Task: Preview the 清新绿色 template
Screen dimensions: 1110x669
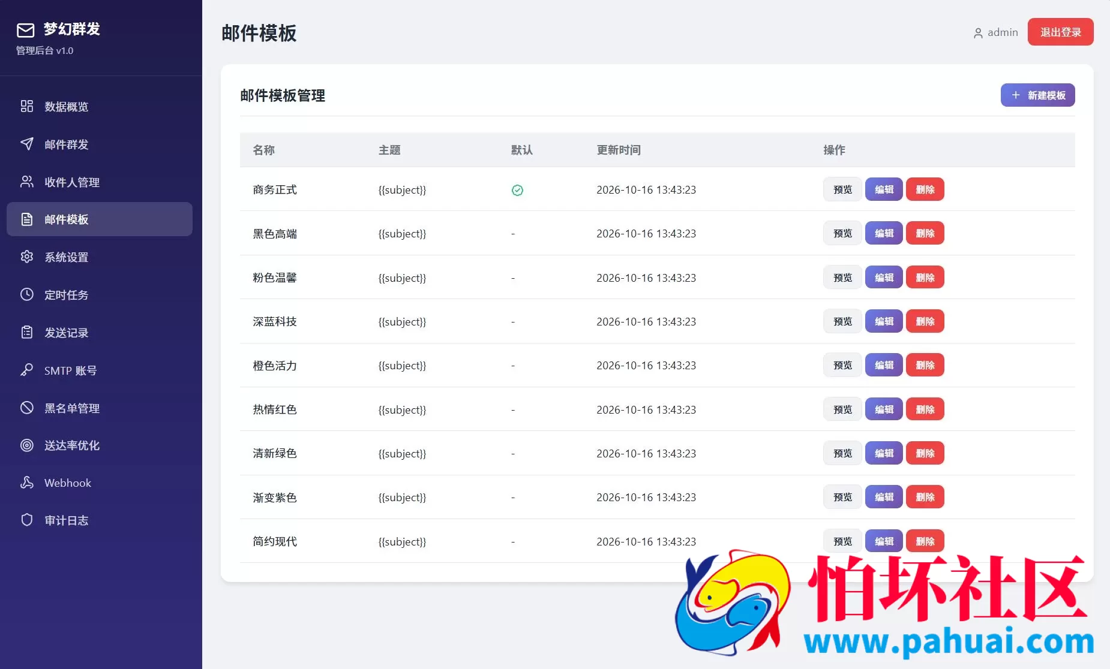Action: tap(842, 453)
